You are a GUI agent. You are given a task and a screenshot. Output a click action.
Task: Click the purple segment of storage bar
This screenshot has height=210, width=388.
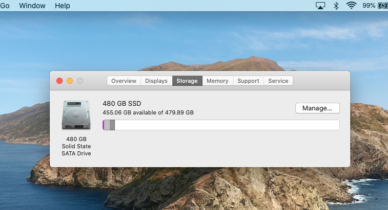pyautogui.click(x=104, y=125)
